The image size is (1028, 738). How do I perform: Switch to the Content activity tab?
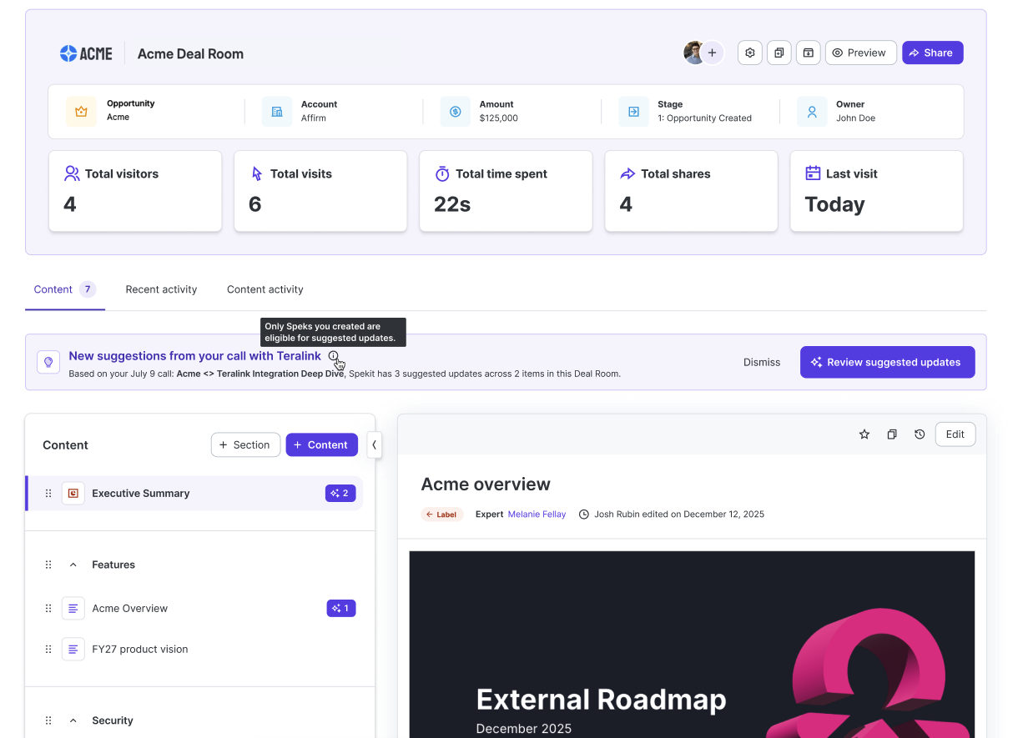point(265,289)
